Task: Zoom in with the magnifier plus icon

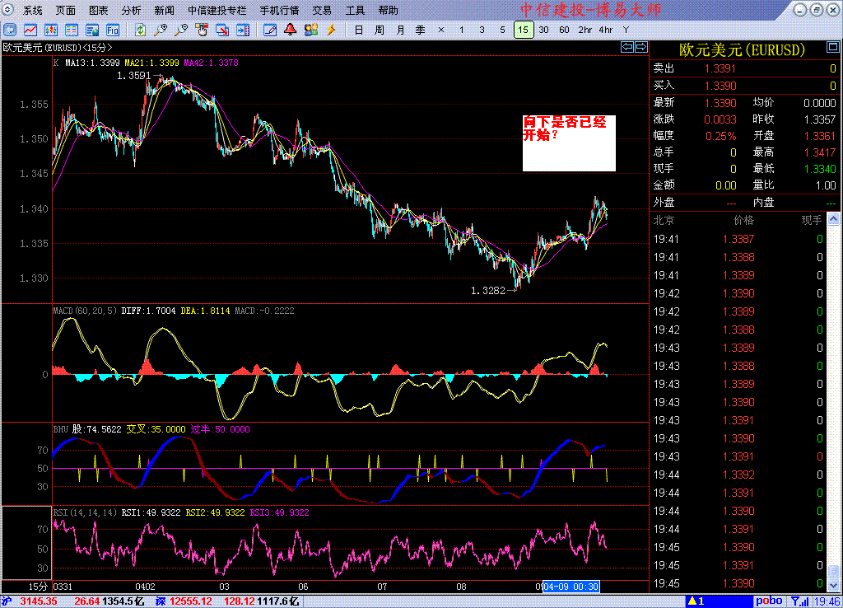Action: pos(161,30)
